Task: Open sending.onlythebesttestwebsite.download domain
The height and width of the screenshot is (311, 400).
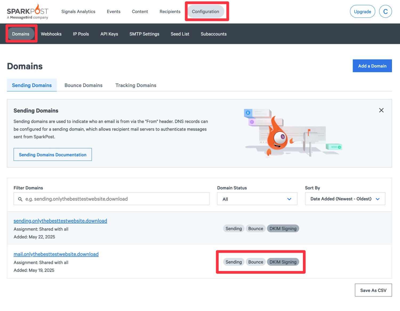Action: 60,221
